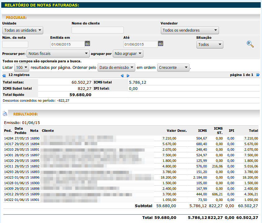Go to last page using double-right arrow
Viewport: 262px width, 223px height.
(x=258, y=75)
